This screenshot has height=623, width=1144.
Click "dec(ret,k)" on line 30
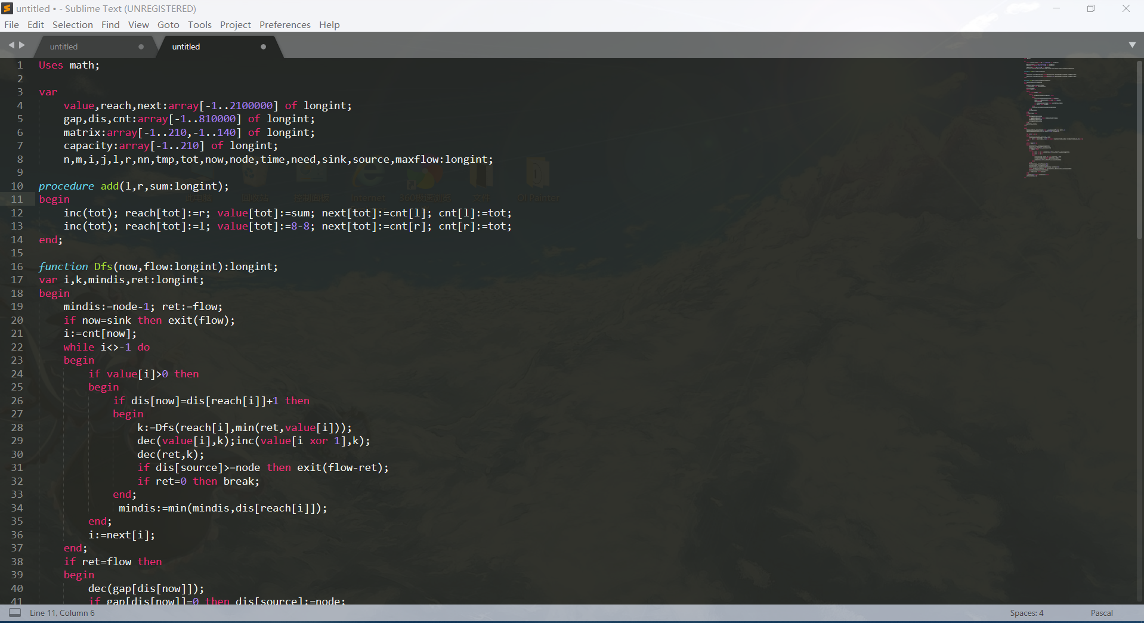tap(168, 454)
